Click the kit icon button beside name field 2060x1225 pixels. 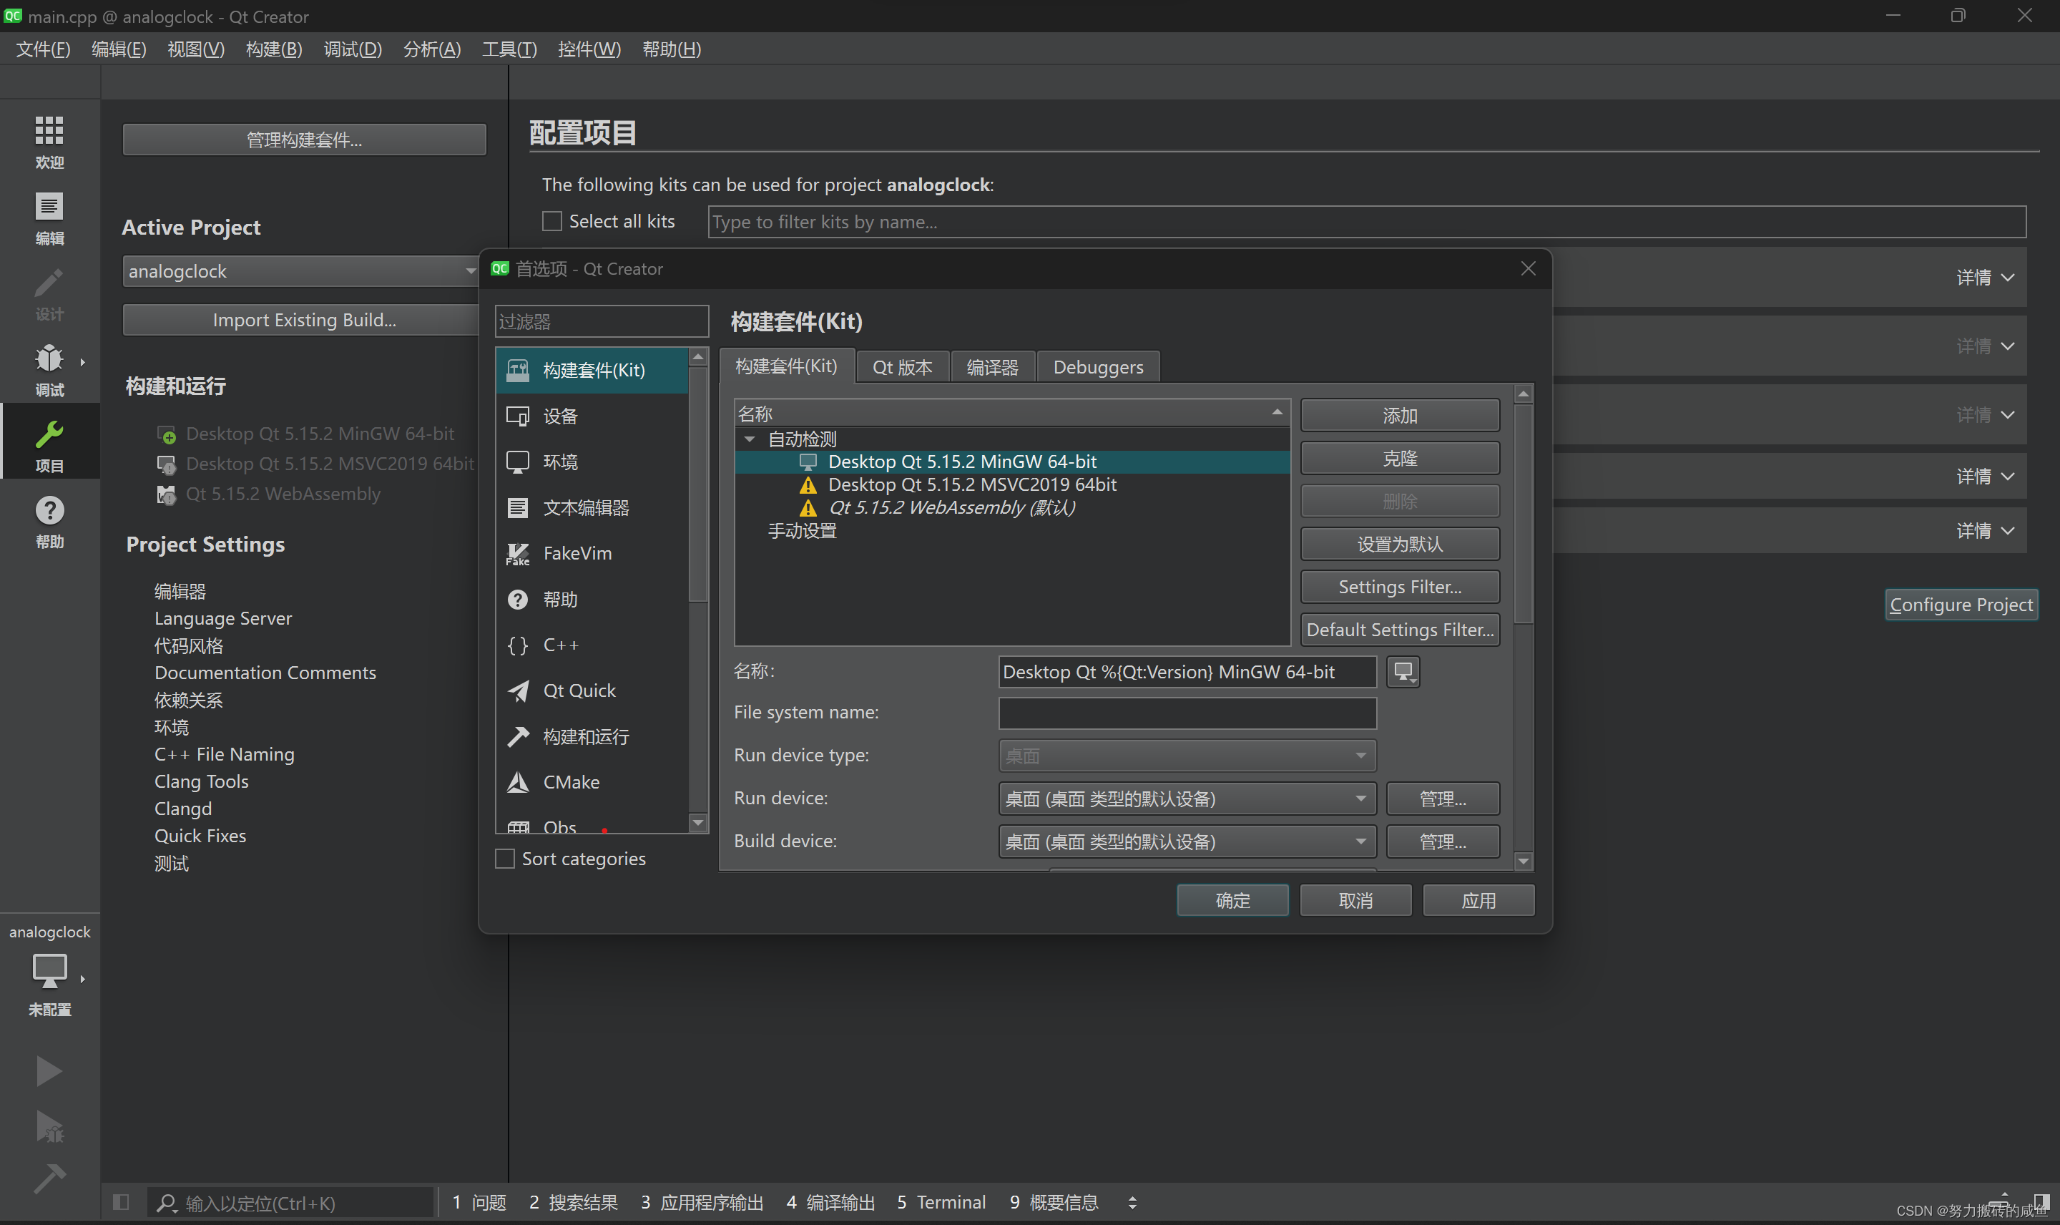1403,672
